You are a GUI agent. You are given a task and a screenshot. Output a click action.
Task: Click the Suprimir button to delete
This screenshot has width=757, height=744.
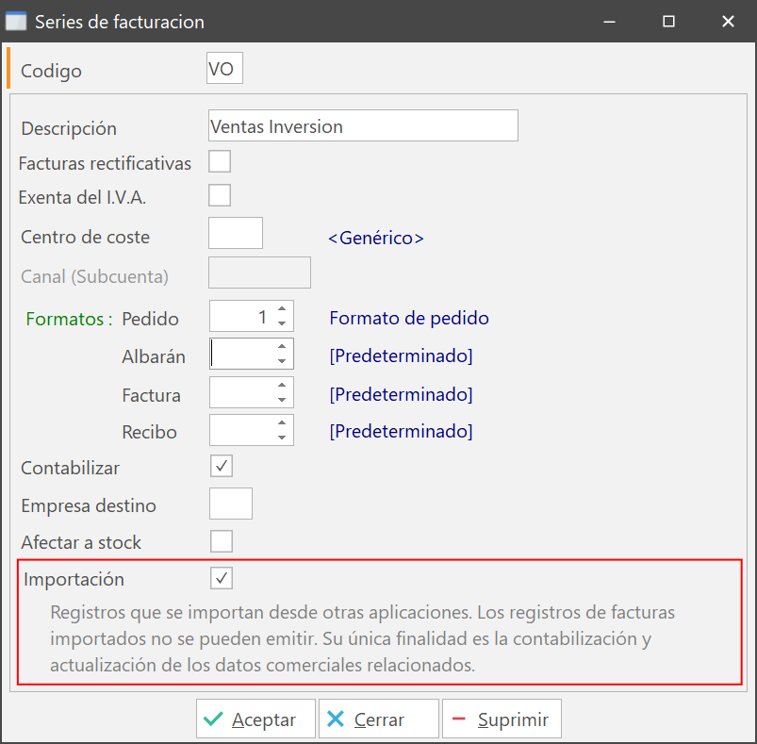pos(502,719)
